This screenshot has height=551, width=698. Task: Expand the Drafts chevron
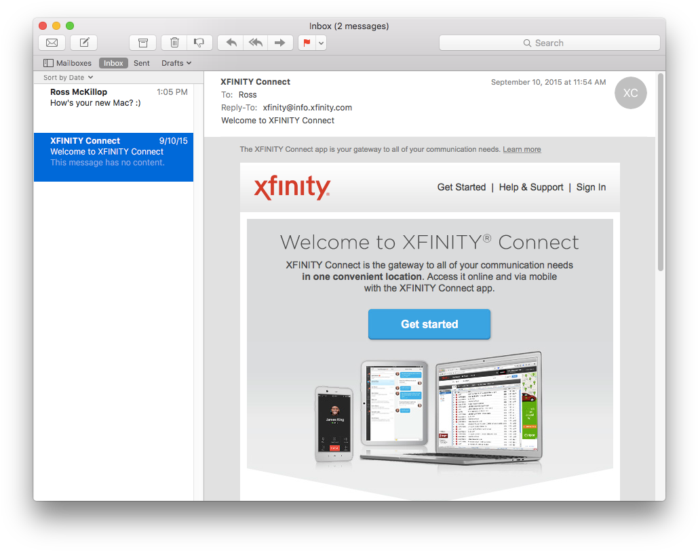pyautogui.click(x=188, y=62)
